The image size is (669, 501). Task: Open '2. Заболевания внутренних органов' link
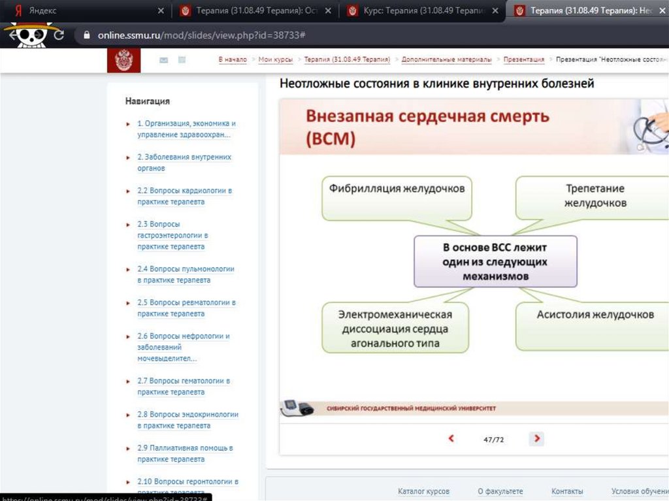[x=184, y=163]
